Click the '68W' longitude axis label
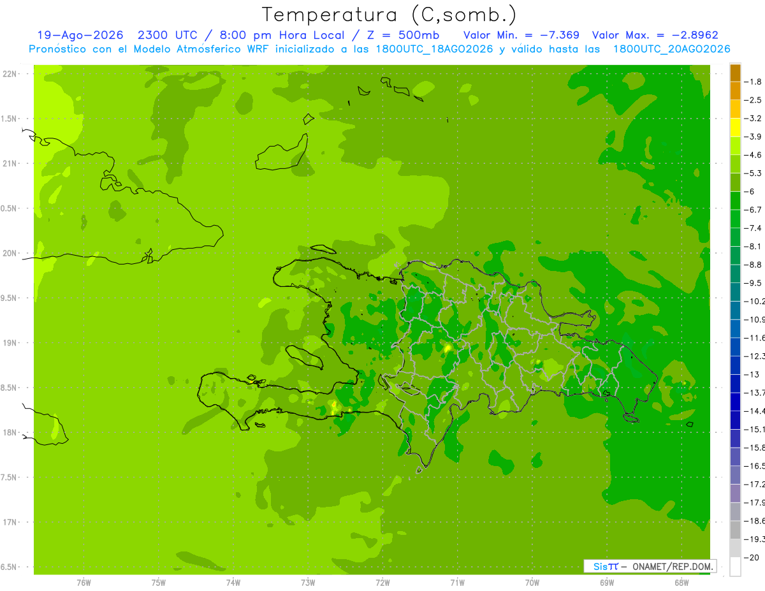This screenshot has height=591, width=765. click(x=681, y=583)
